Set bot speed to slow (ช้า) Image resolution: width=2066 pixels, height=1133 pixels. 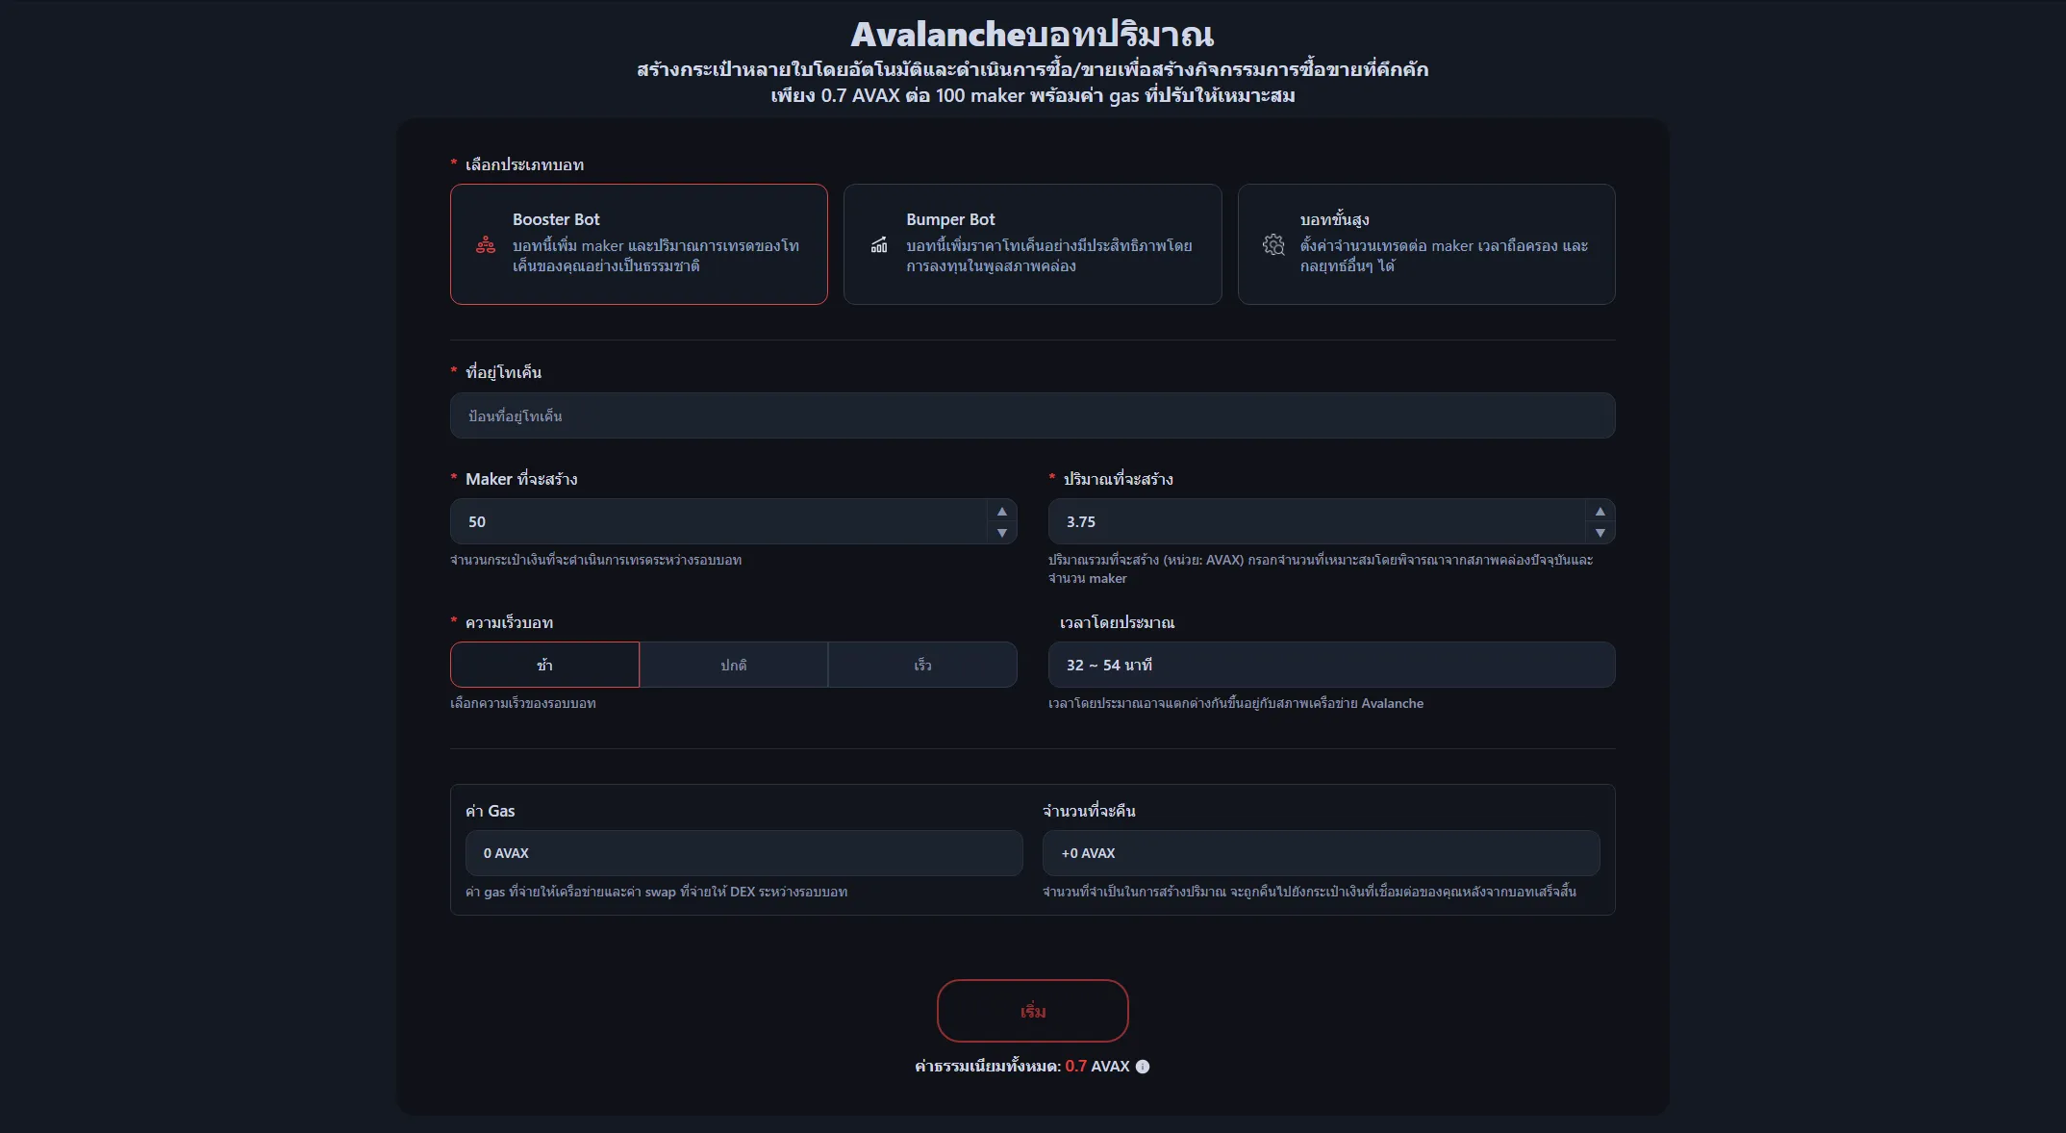click(544, 665)
